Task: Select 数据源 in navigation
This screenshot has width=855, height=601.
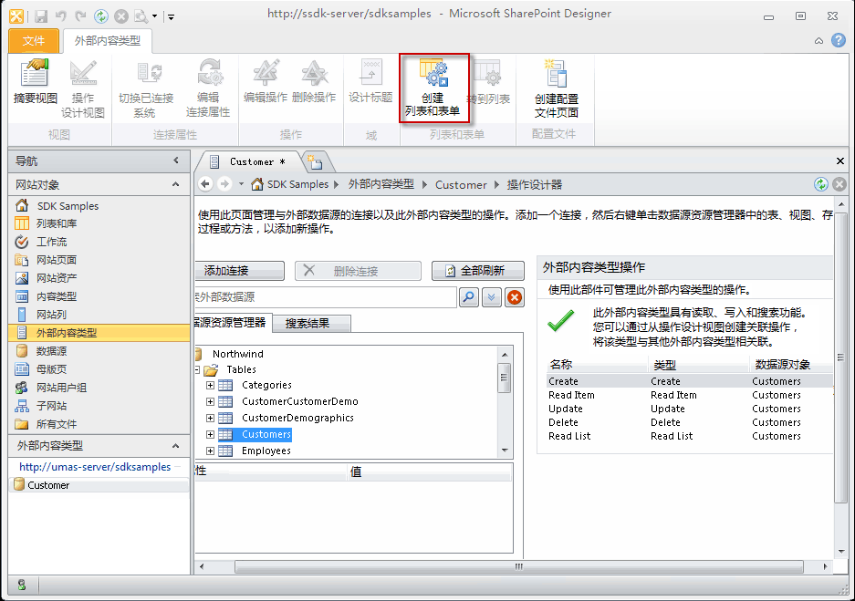Action: 52,351
